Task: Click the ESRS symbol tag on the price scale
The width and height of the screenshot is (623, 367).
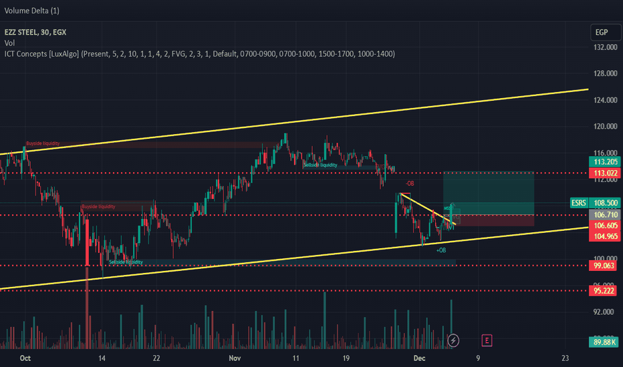Action: click(x=578, y=203)
